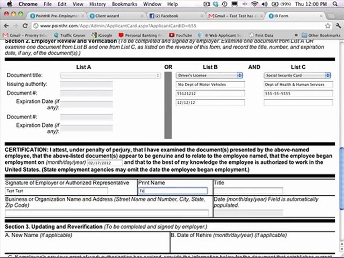Click the Title input field
344x258 pixels.
(248, 191)
